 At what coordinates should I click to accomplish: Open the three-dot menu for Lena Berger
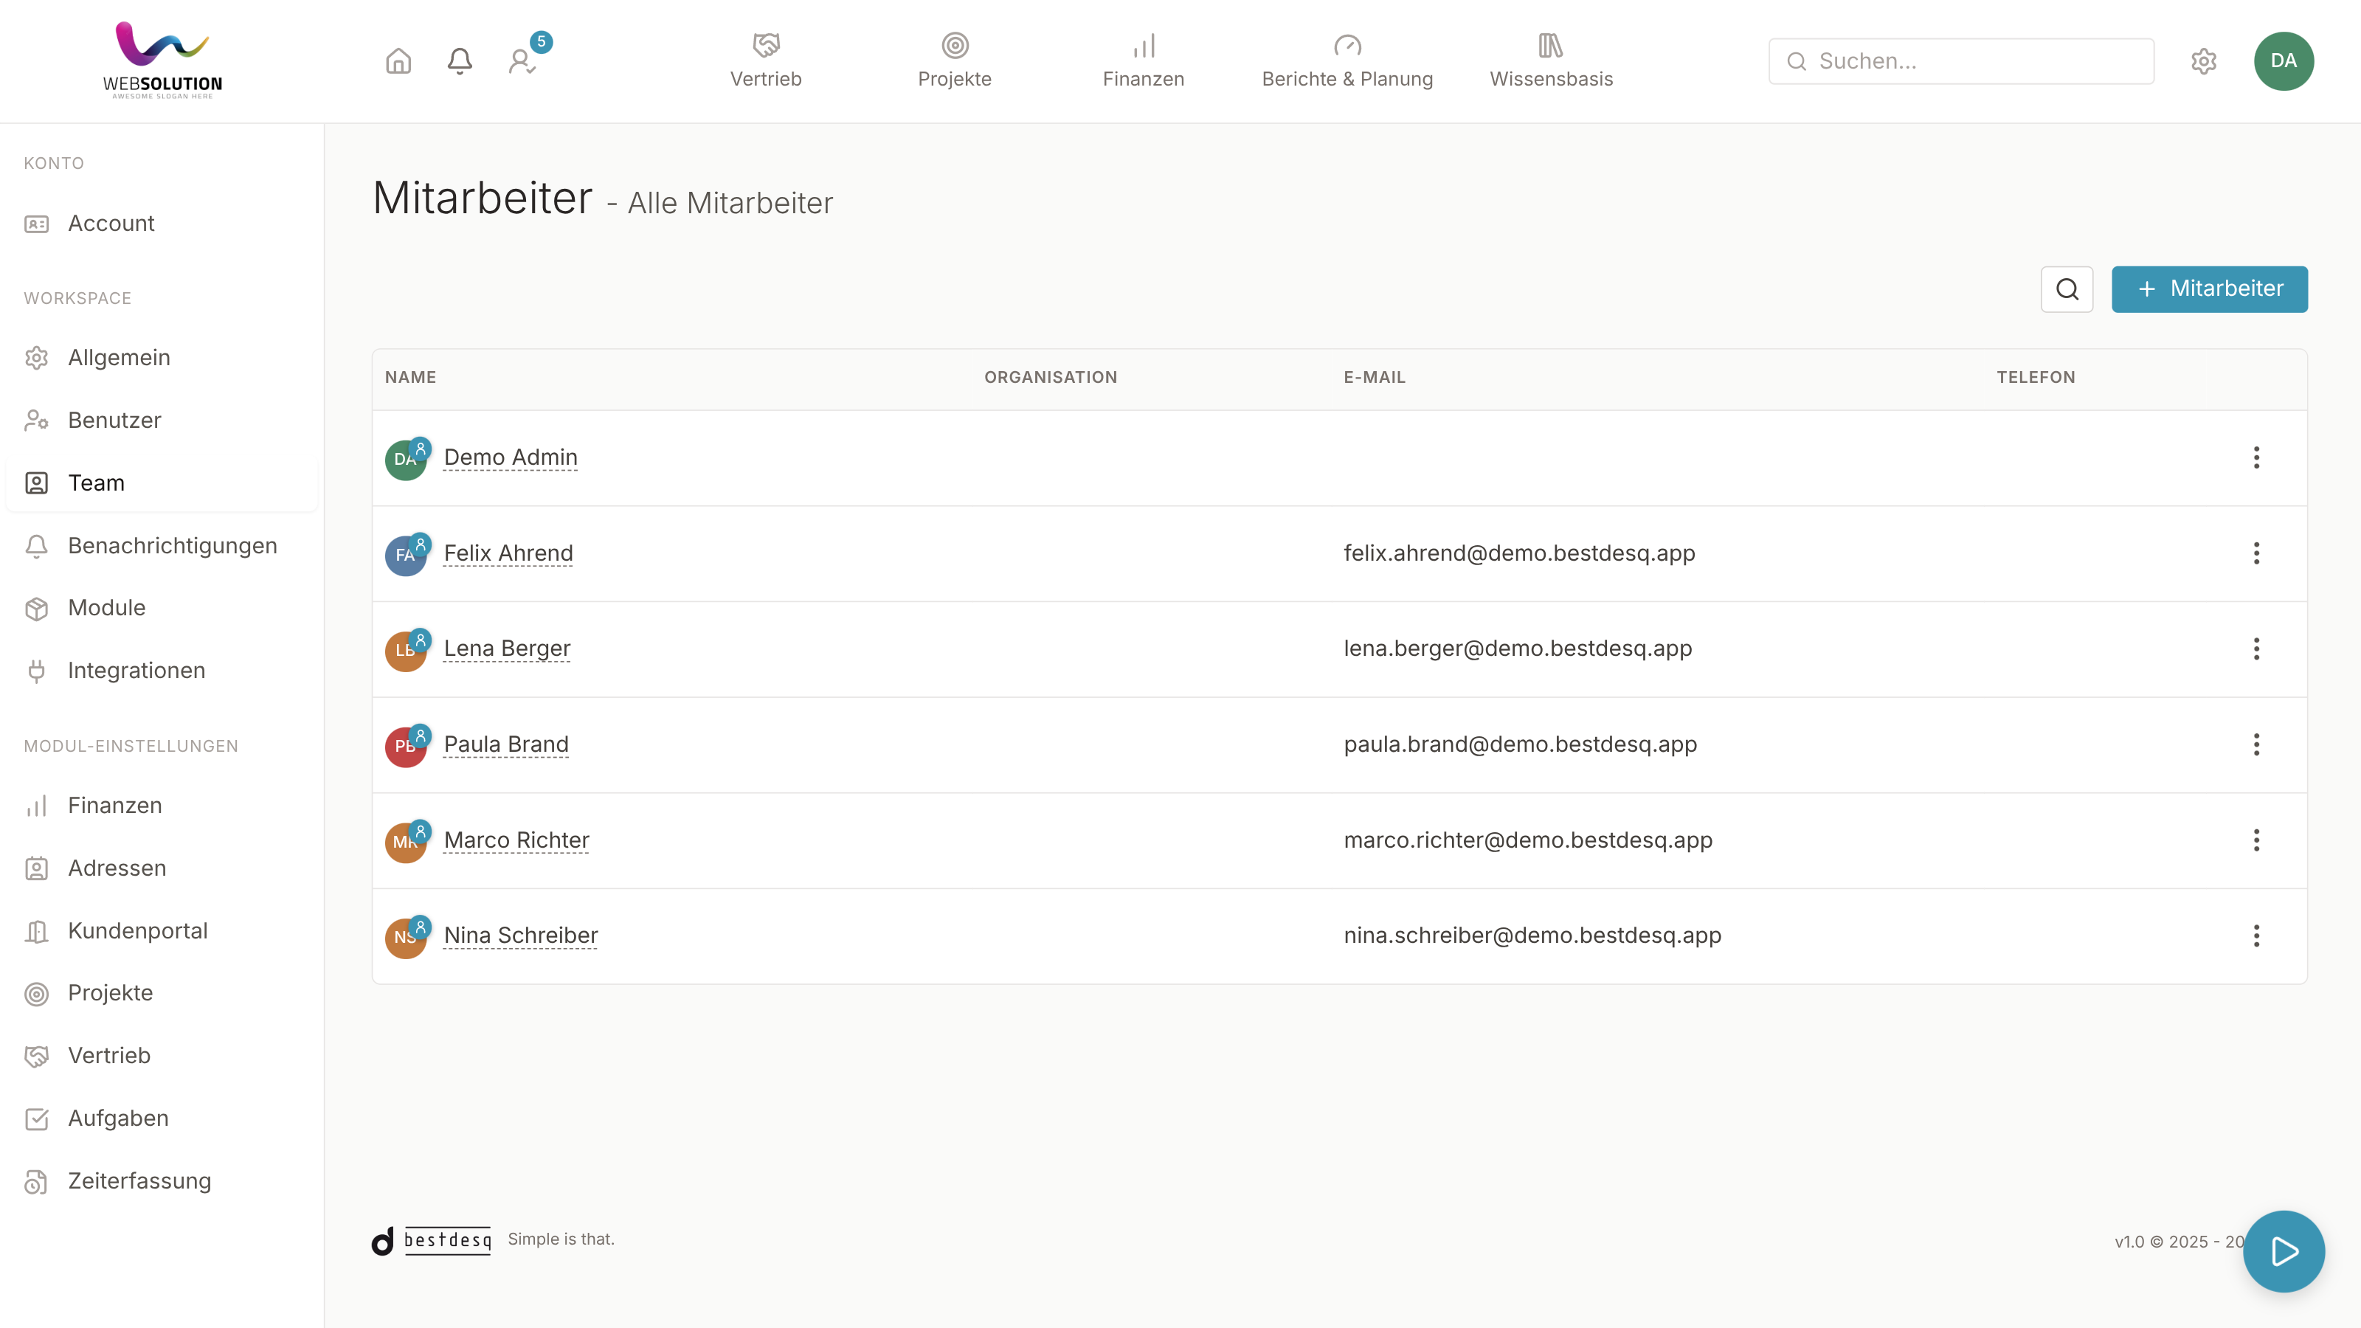(2256, 649)
